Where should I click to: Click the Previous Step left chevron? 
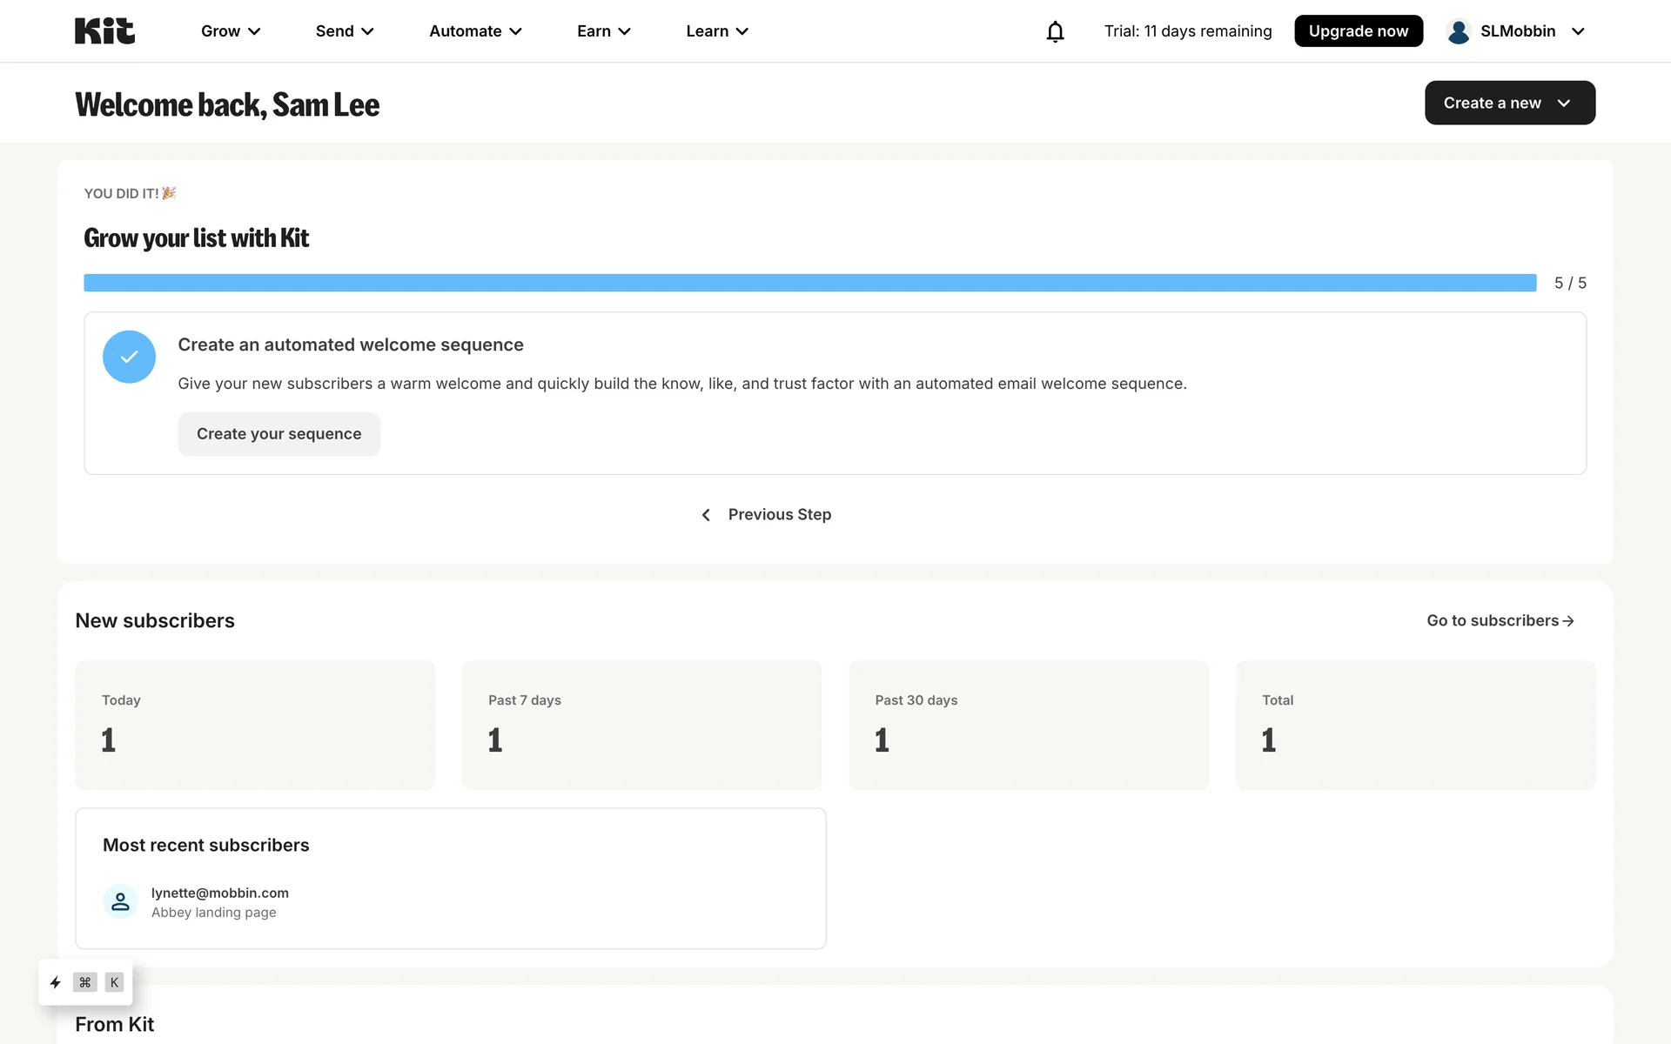tap(706, 515)
